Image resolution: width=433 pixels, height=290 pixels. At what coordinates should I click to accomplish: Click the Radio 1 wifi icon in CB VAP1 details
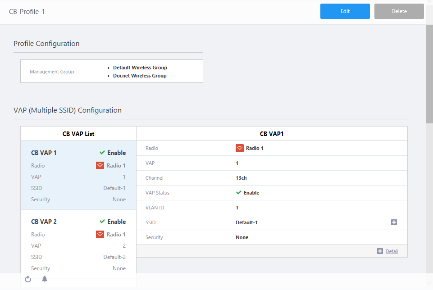tap(240, 148)
